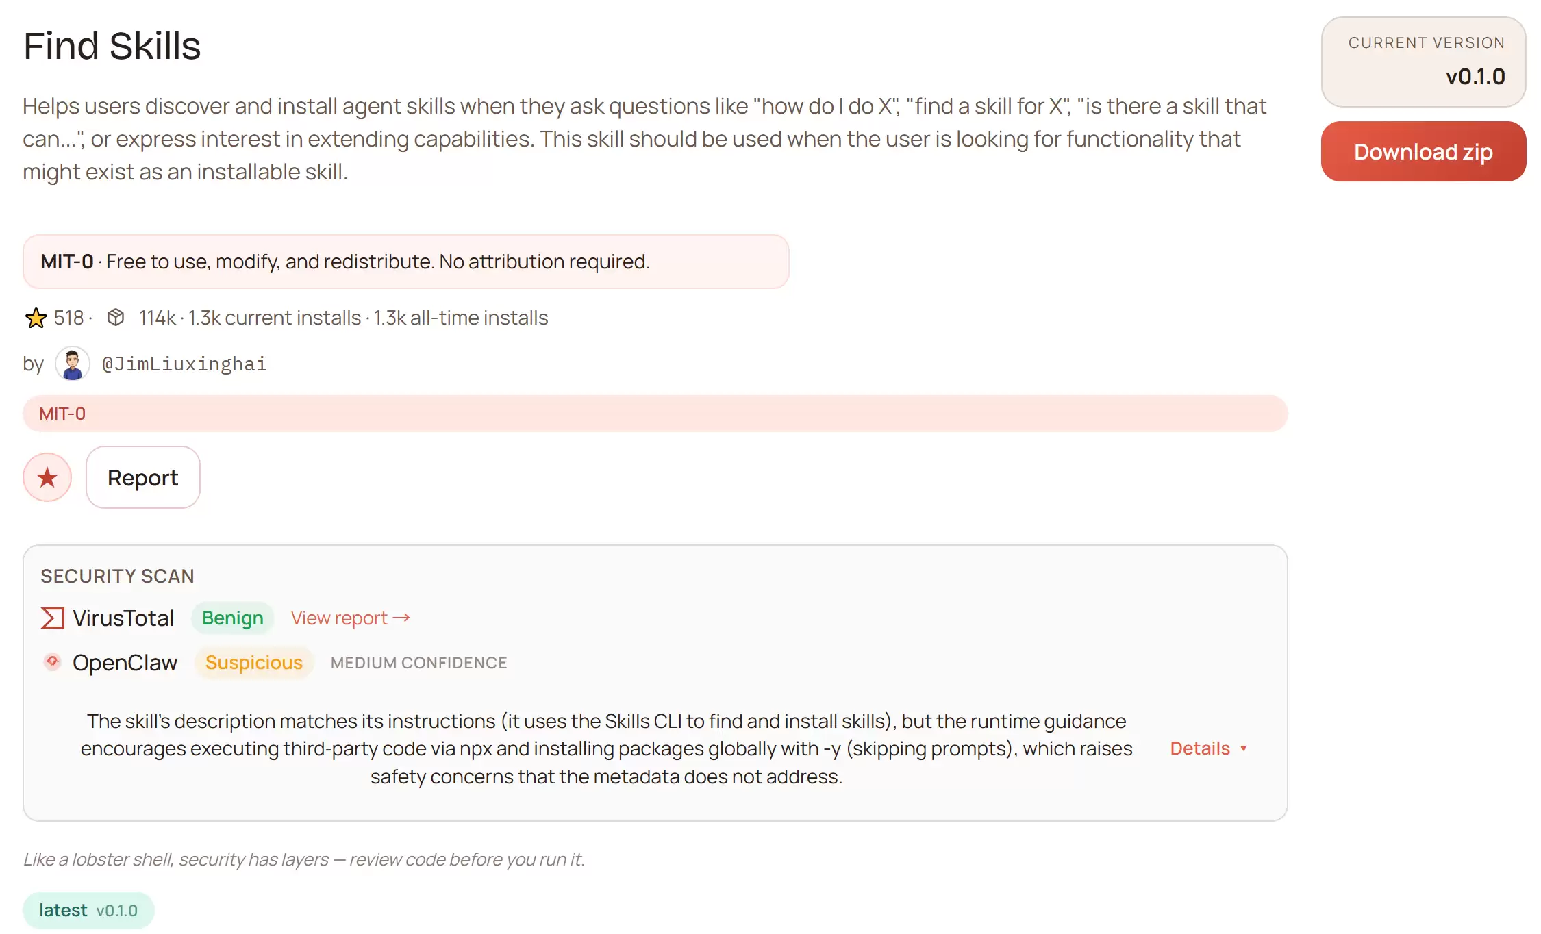
Task: Open the VirusTotal View report link
Action: 340,618
